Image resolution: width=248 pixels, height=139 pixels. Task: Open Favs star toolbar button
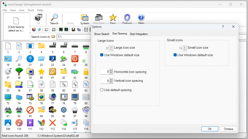(113, 19)
